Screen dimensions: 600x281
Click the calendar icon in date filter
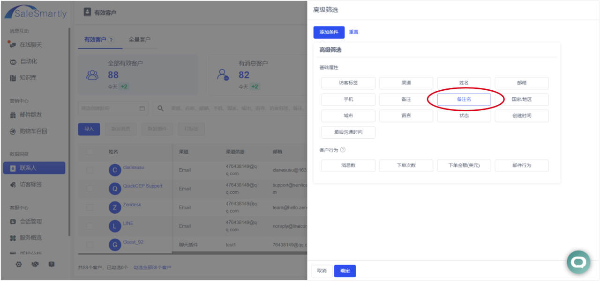[142, 108]
